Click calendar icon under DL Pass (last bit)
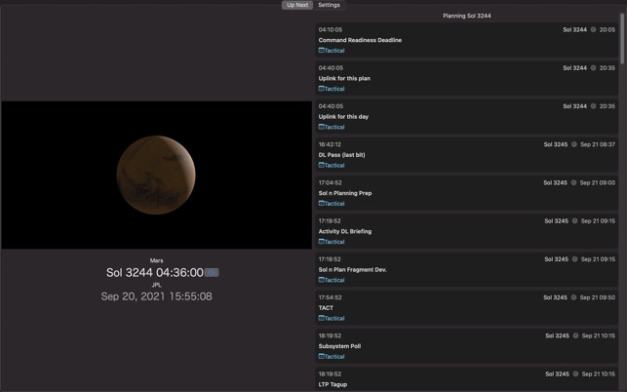627x392 pixels. click(321, 165)
